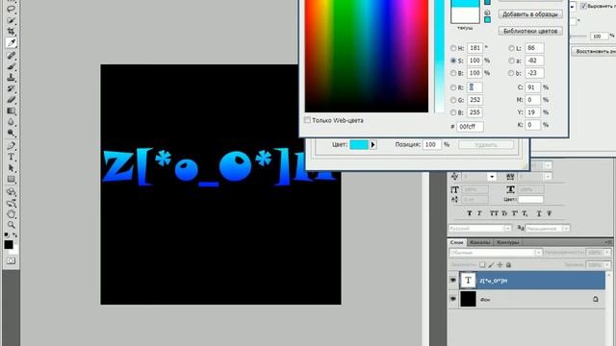The image size is (616, 346).
Task: Click the hex color field 00fcff
Action: [470, 127]
